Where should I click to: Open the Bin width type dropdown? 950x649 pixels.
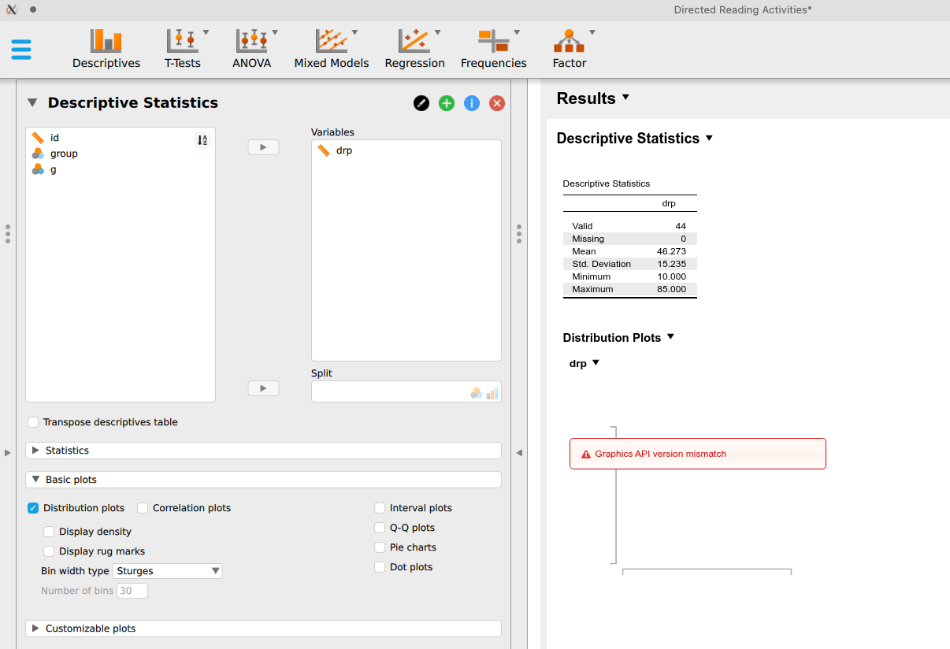(x=167, y=570)
